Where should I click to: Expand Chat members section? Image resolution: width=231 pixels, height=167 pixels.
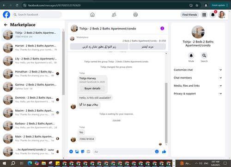[x=198, y=78]
